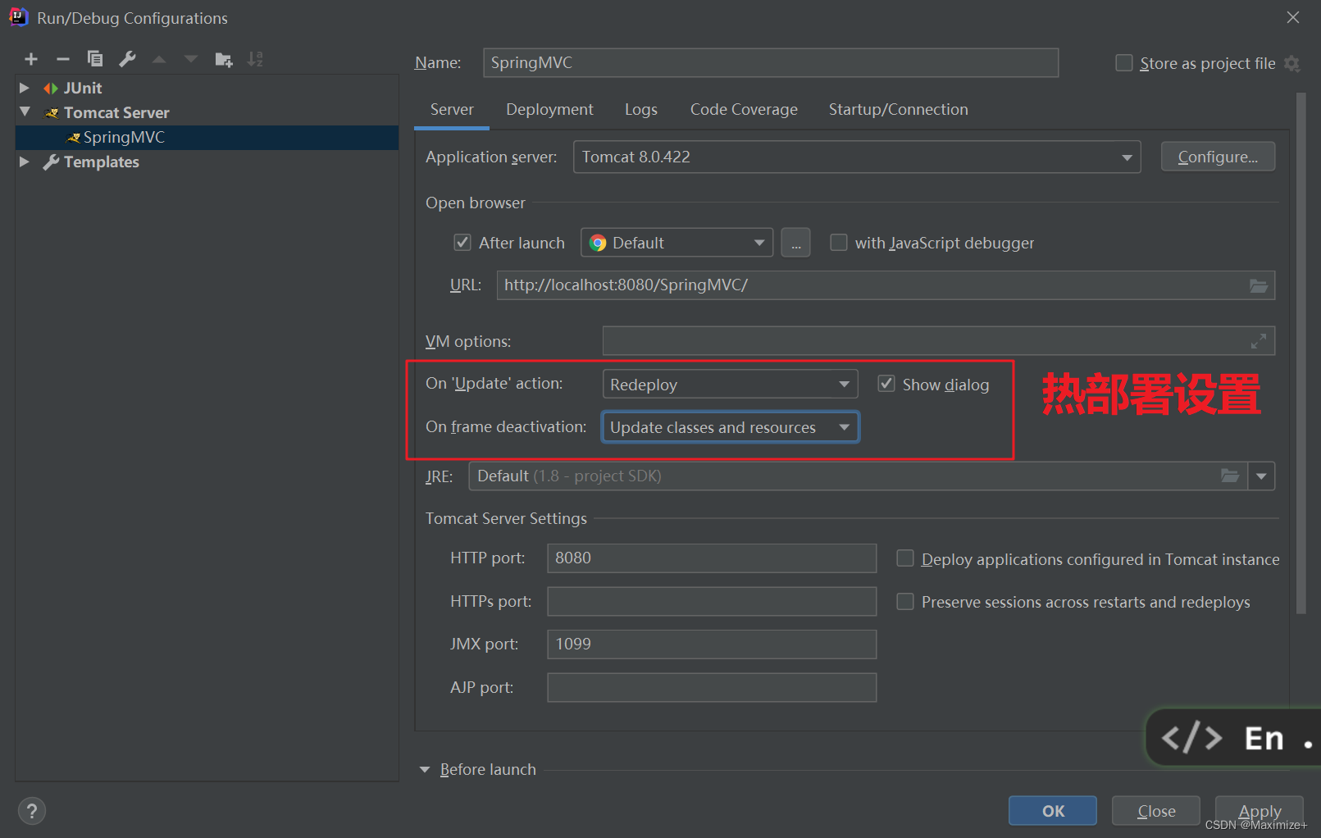Click the HTTP port input field
Viewport: 1321px width, 838px height.
pyautogui.click(x=711, y=558)
